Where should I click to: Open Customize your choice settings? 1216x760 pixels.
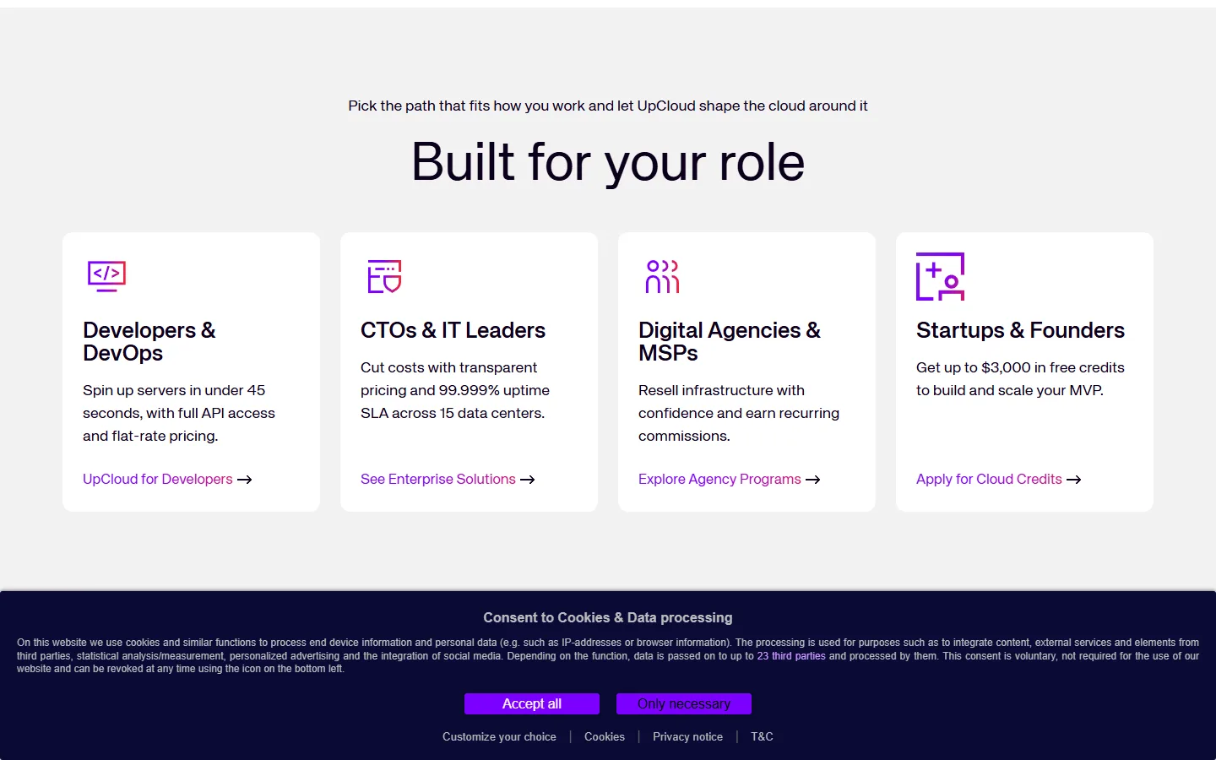click(499, 736)
